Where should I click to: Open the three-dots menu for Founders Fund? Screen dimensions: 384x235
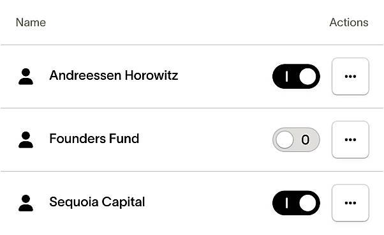(x=350, y=139)
